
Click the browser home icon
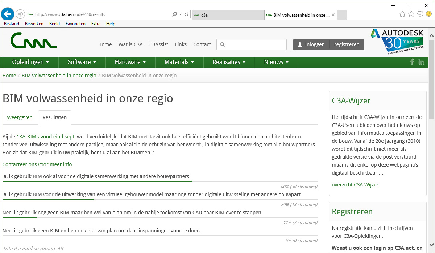(x=402, y=14)
